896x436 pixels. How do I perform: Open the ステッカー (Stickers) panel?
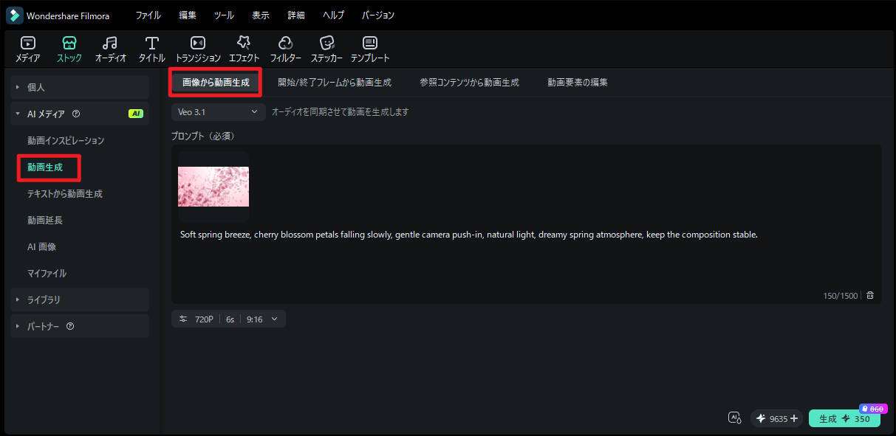click(x=326, y=49)
